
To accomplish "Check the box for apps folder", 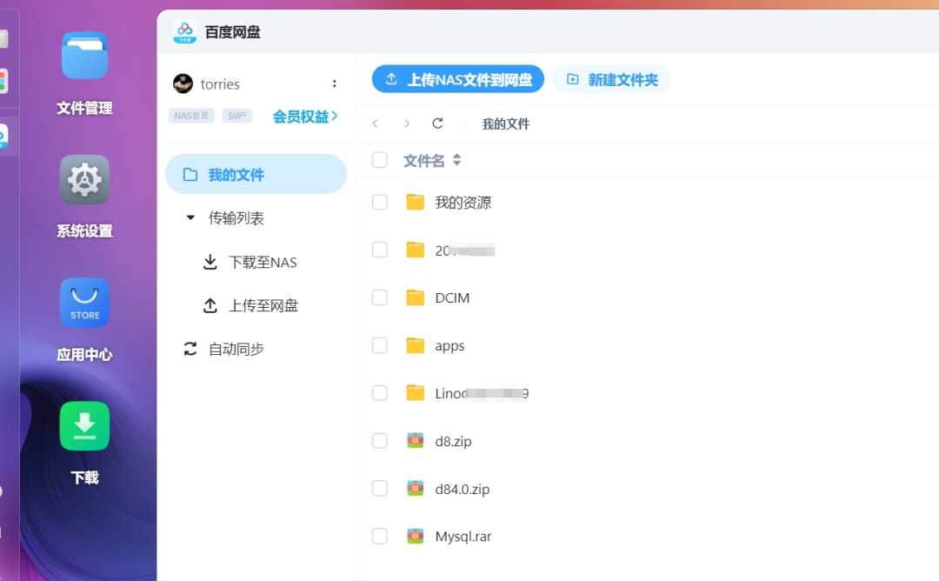I will pyautogui.click(x=380, y=345).
